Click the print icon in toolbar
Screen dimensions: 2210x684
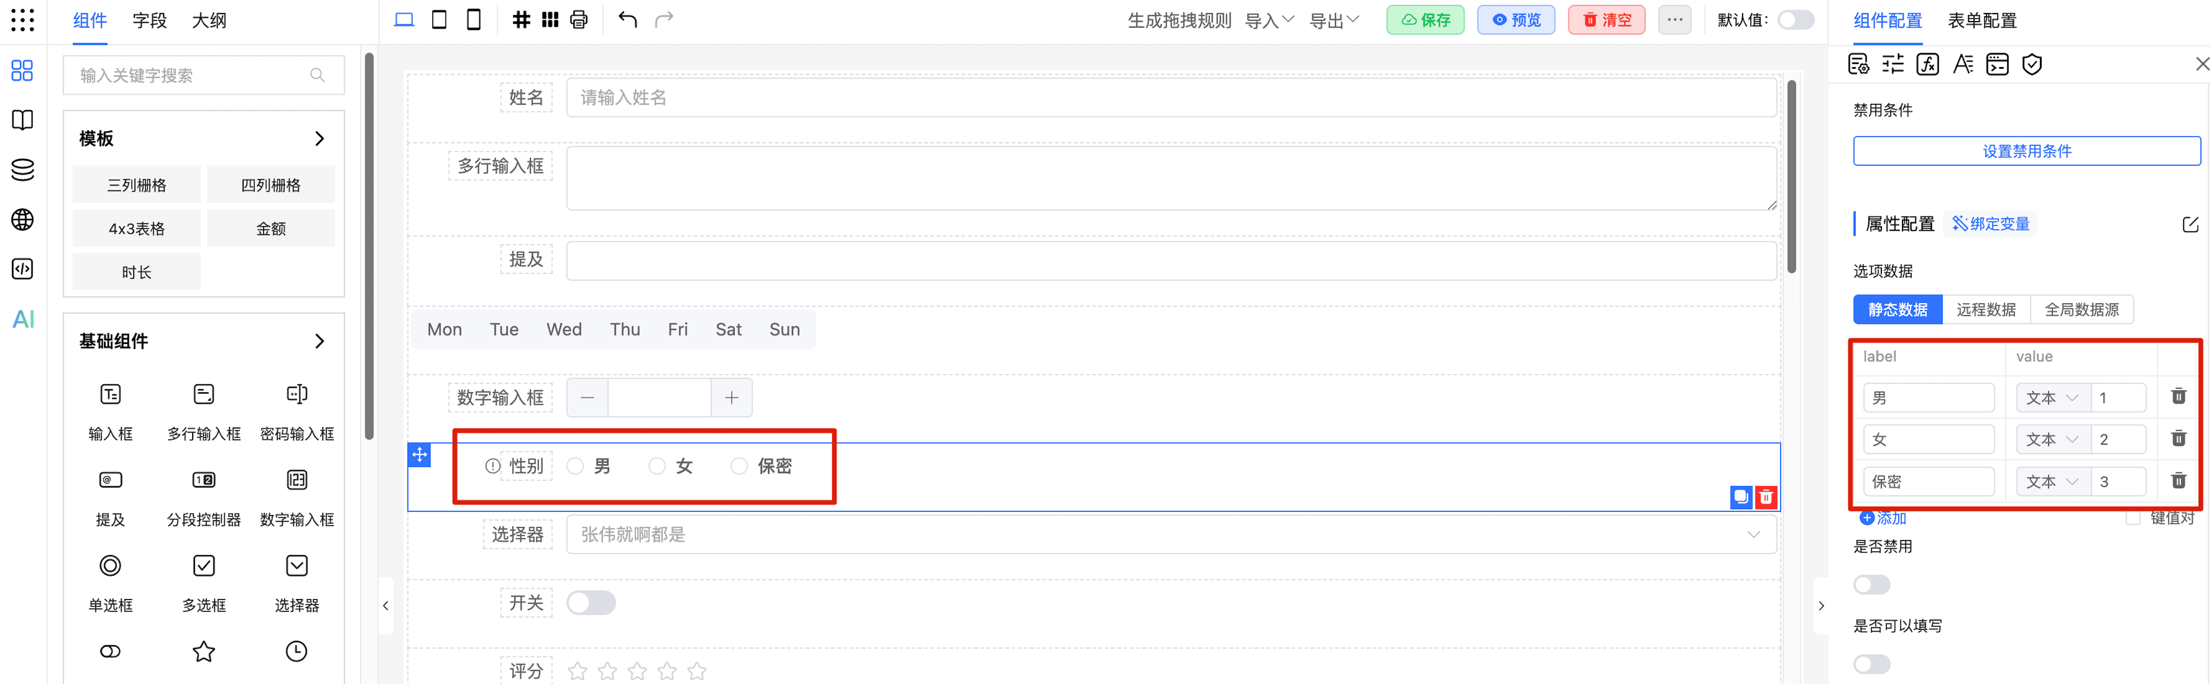coord(579,19)
